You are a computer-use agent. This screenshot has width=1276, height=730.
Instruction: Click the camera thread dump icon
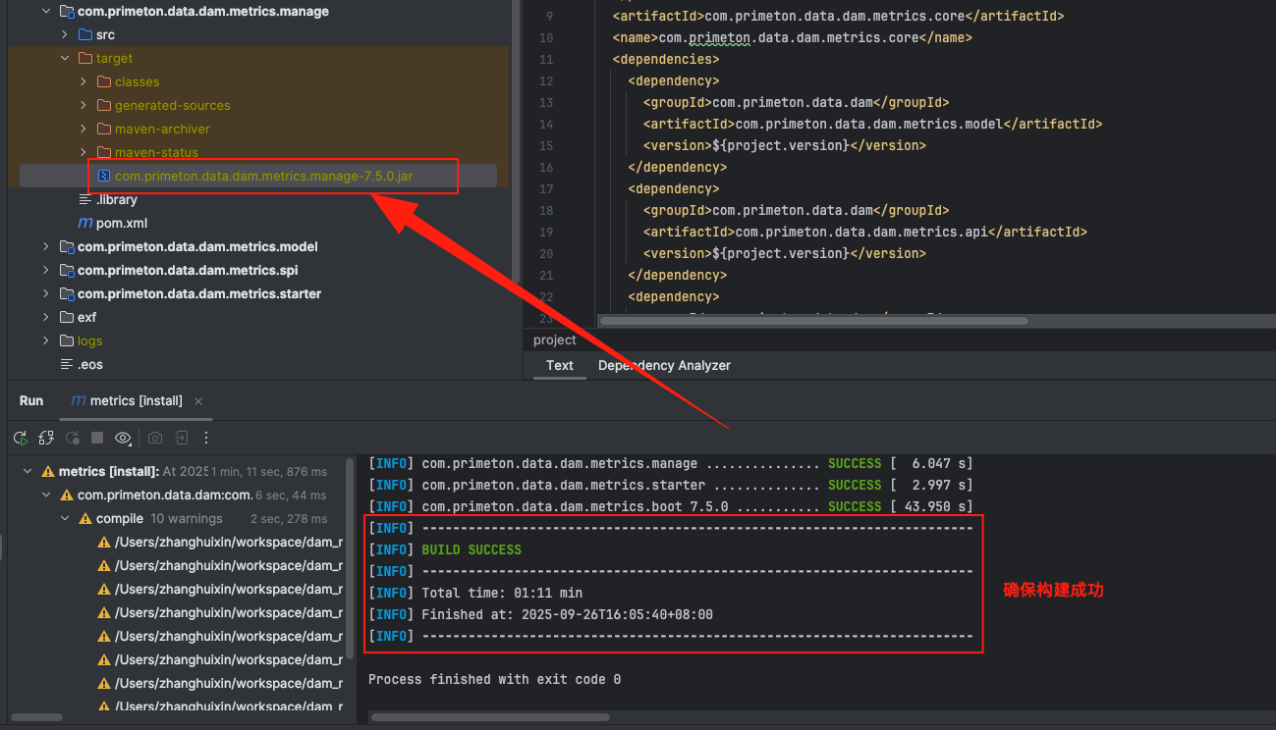(x=155, y=438)
